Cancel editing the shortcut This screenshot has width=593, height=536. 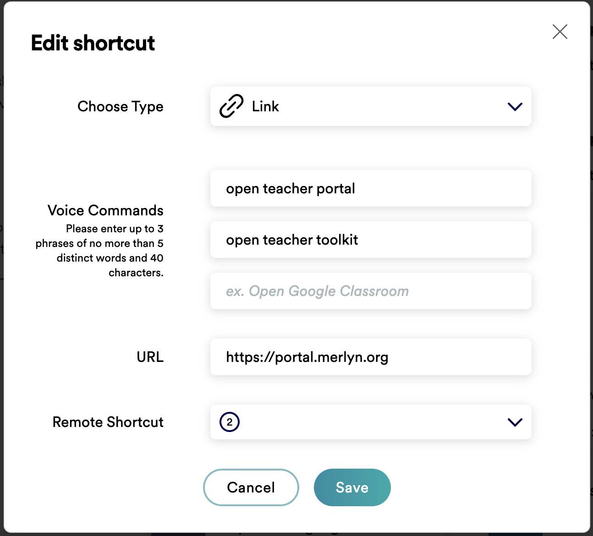click(x=251, y=487)
